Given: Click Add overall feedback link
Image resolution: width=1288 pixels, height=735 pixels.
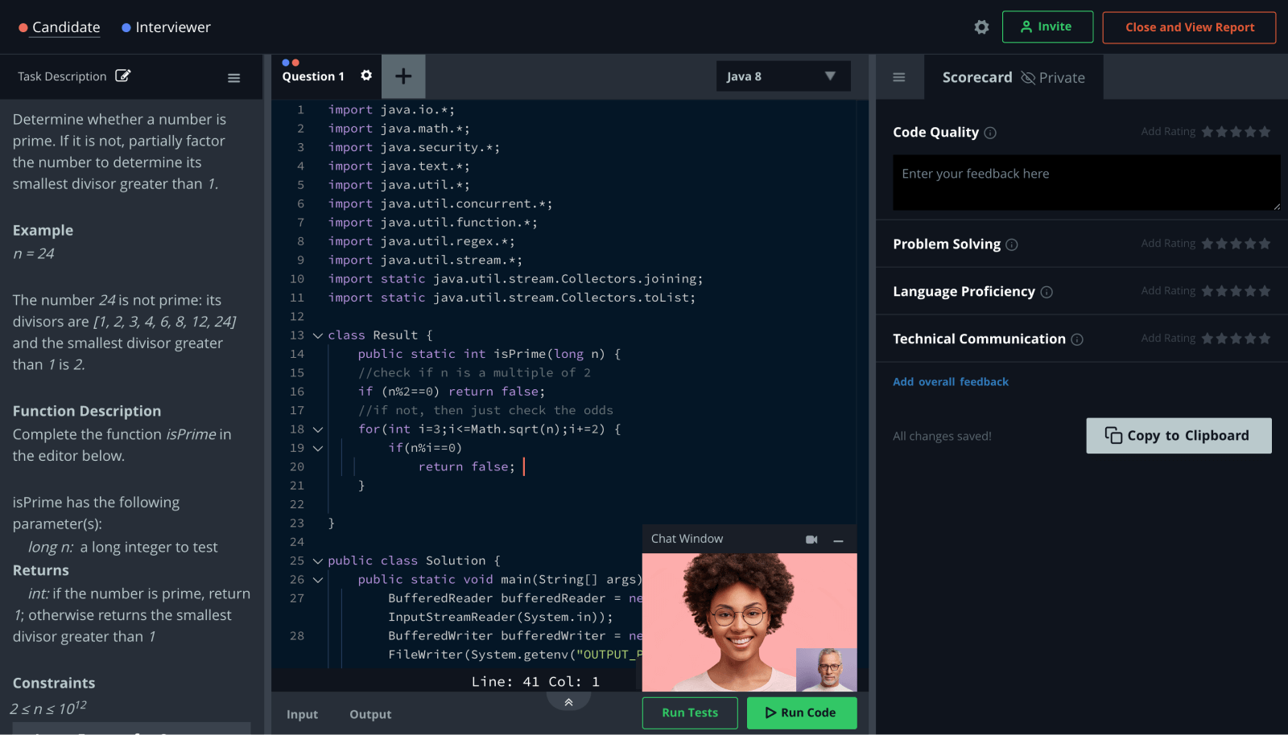Looking at the screenshot, I should click(950, 382).
